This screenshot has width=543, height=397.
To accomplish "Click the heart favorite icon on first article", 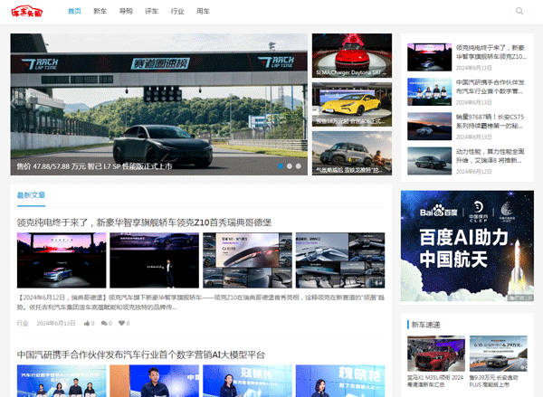I will 121,323.
